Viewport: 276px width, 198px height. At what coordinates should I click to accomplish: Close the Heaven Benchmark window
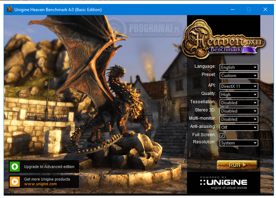[265, 10]
